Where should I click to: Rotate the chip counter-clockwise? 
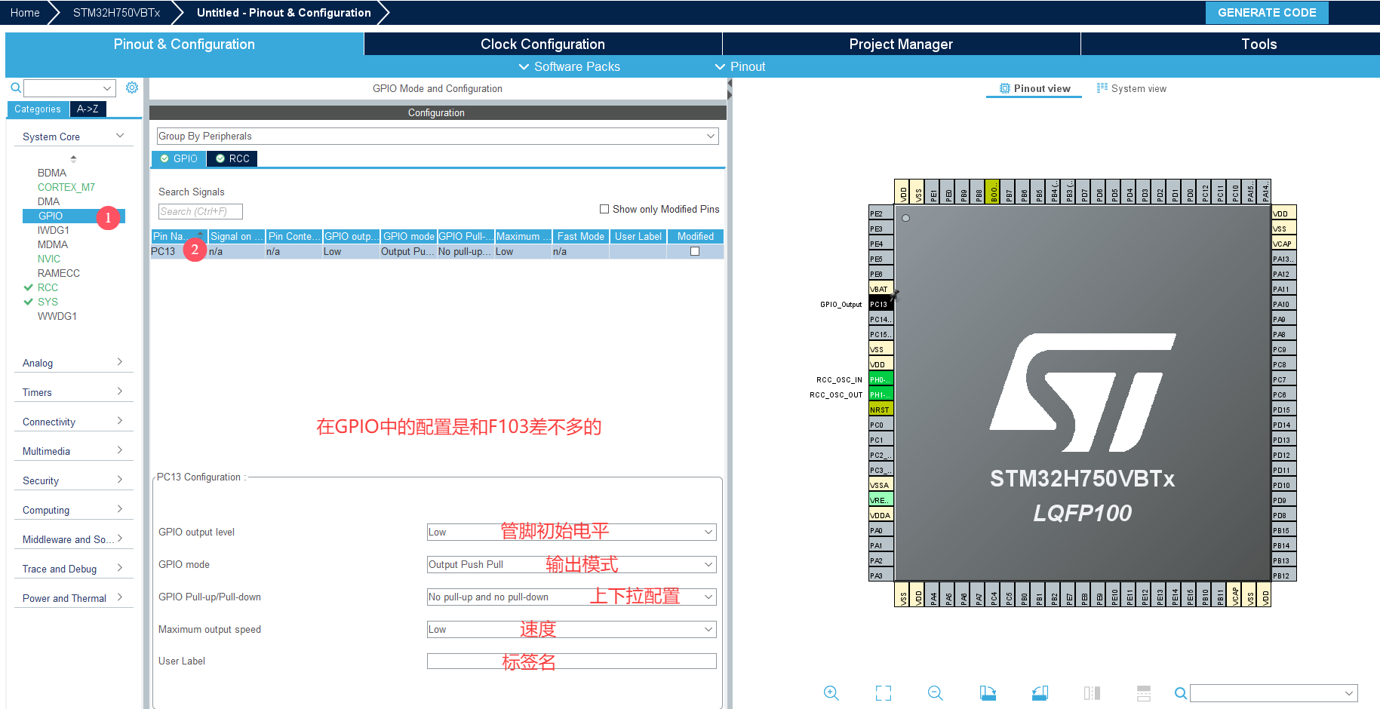pos(1040,692)
